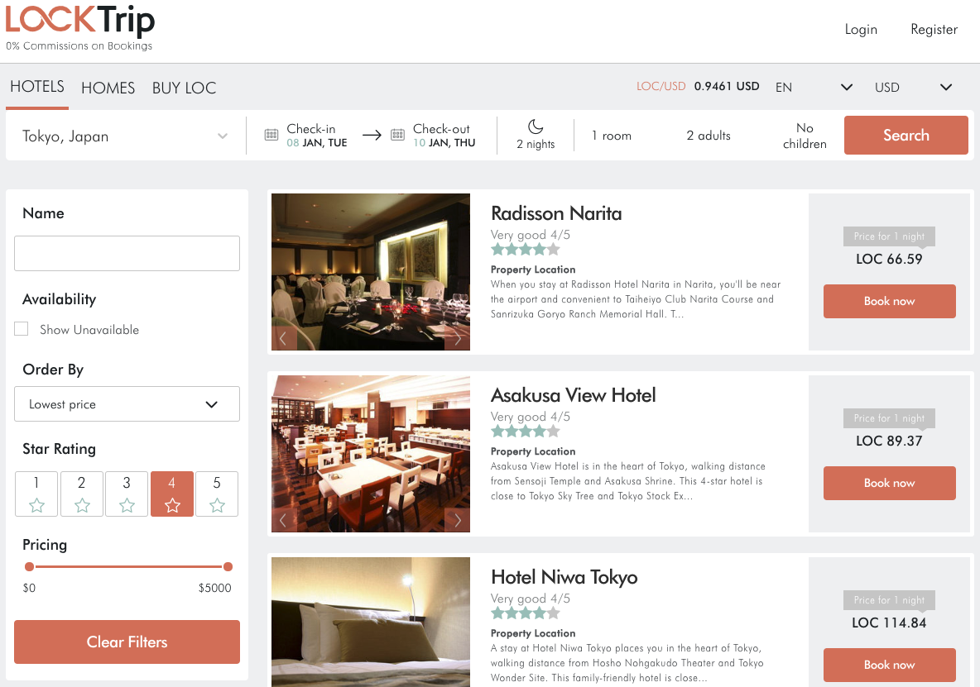Switch to the HOTELS tab
The width and height of the screenshot is (980, 687).
click(37, 86)
